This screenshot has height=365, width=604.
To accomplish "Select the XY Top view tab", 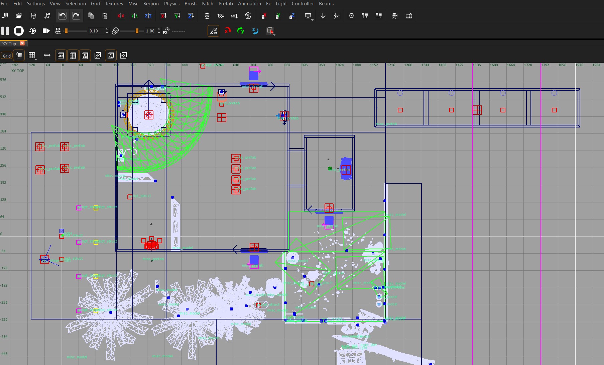I will [9, 43].
